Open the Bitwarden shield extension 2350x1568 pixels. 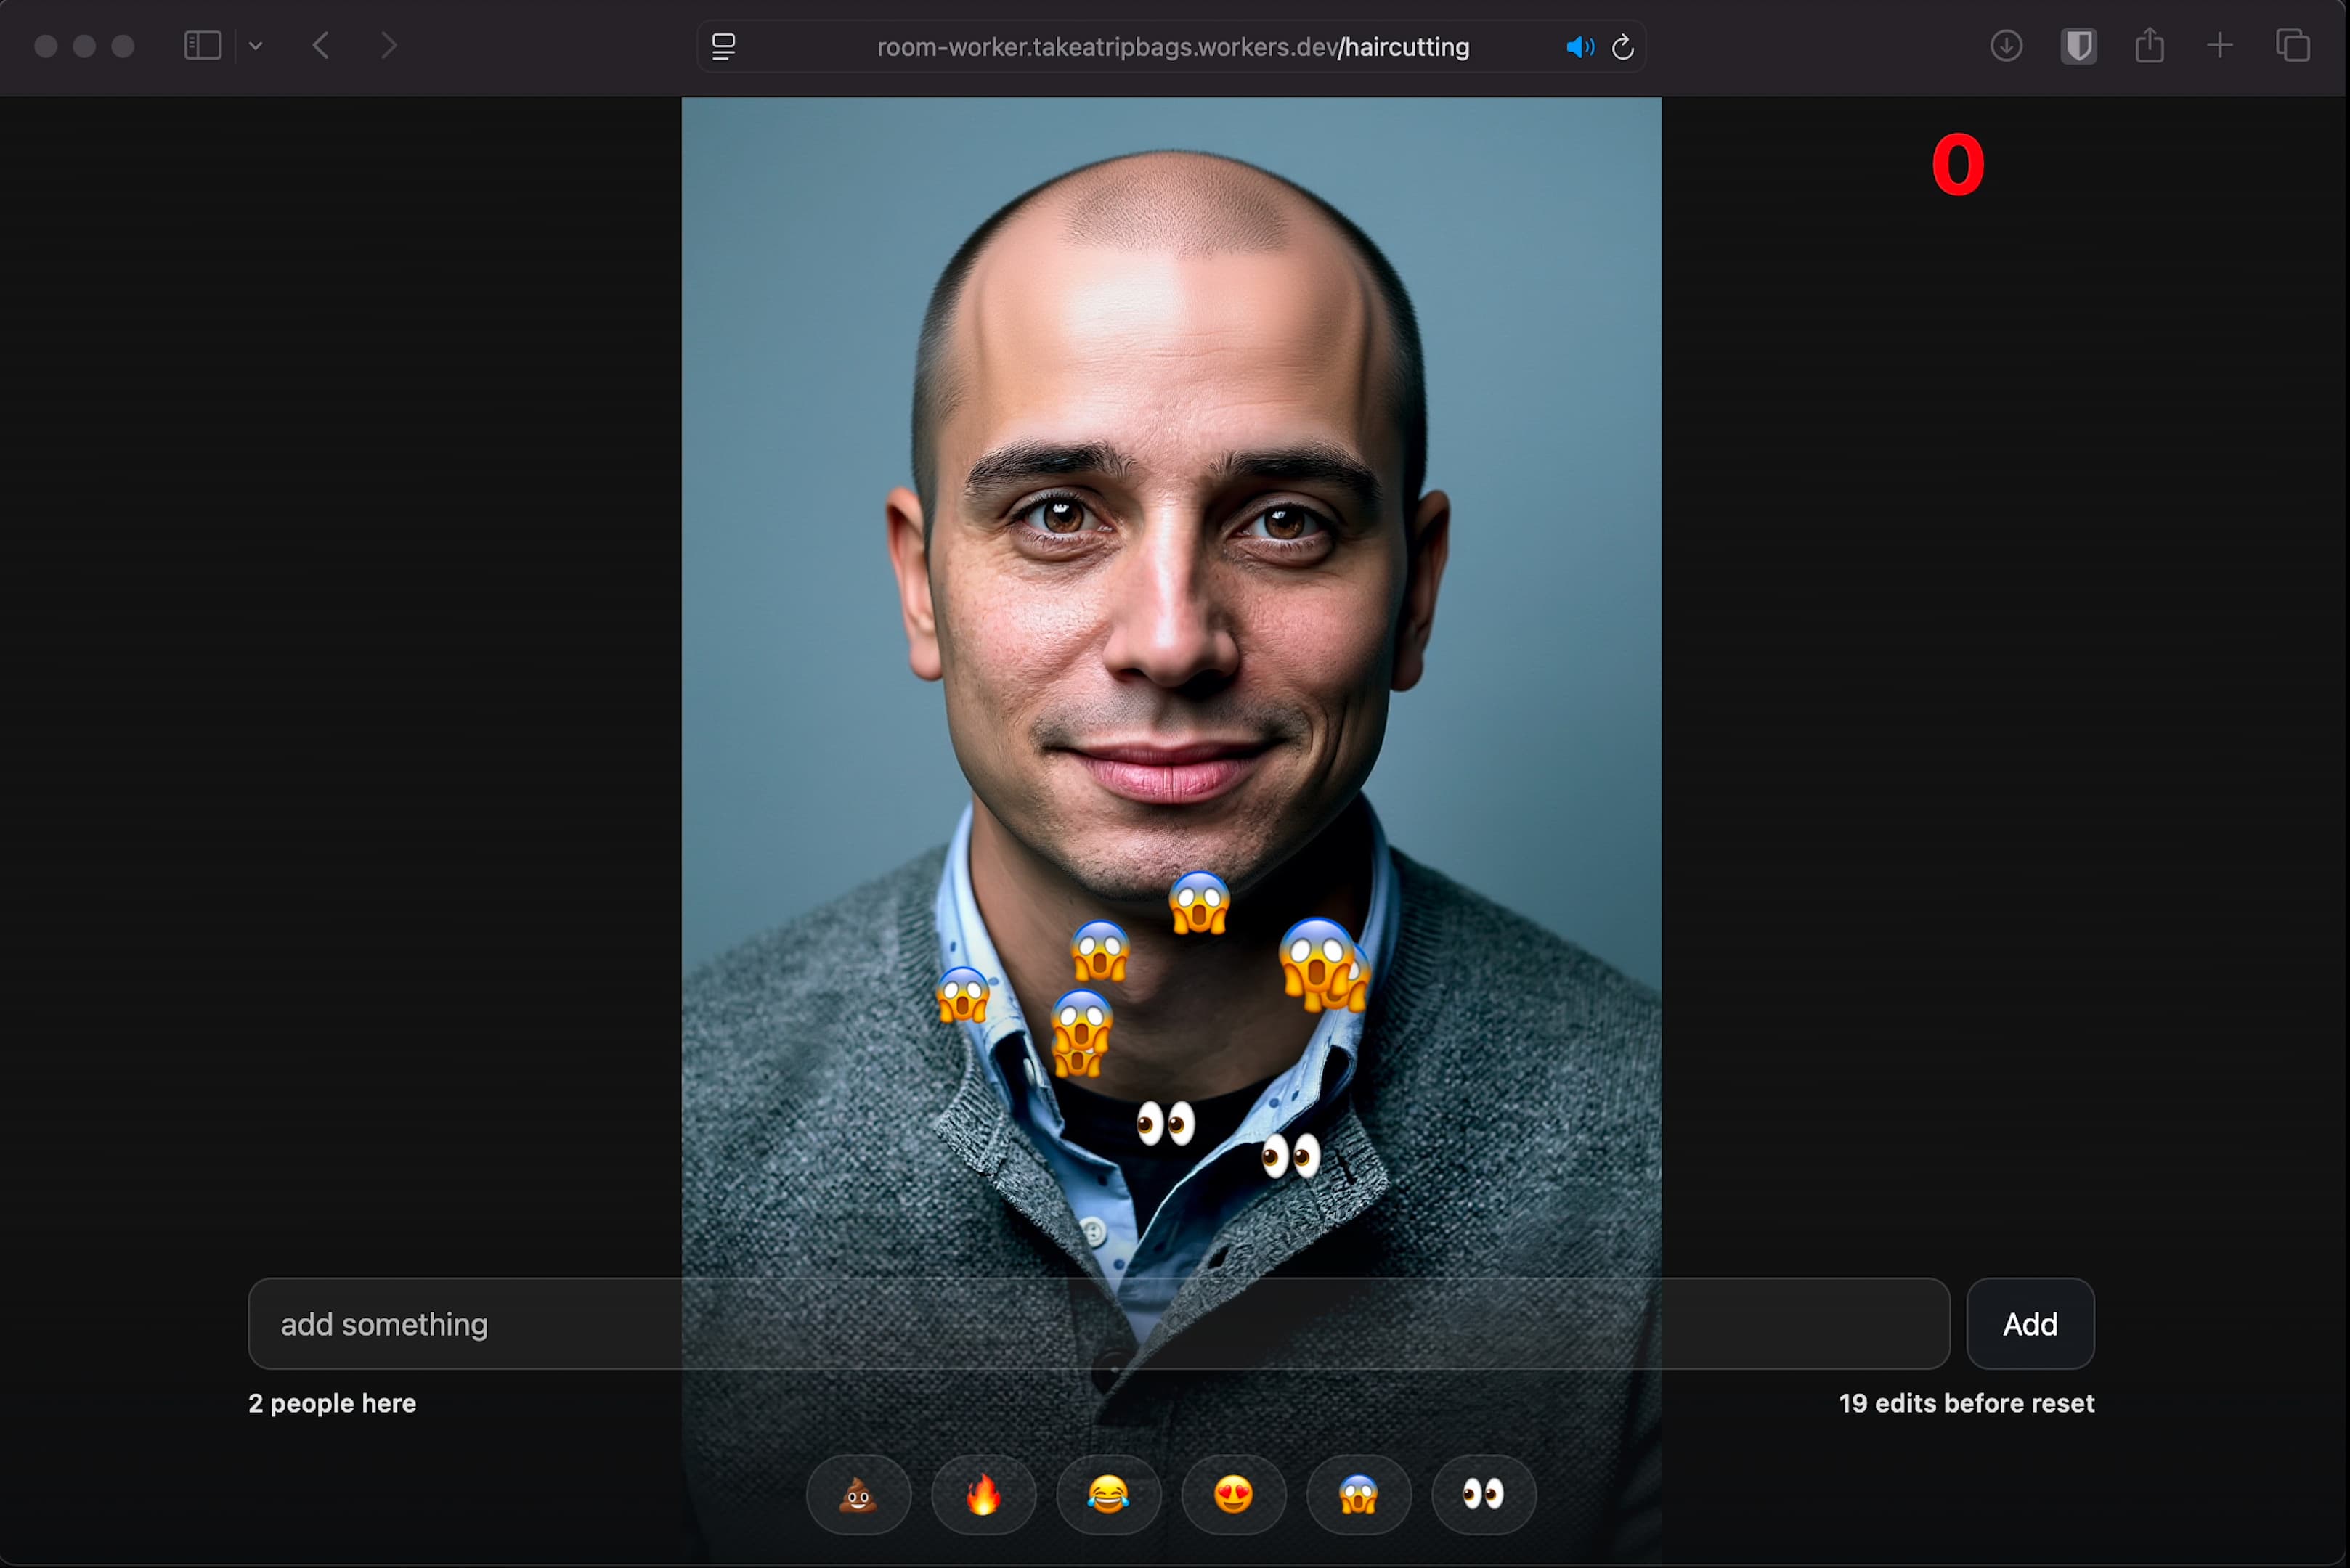(x=2078, y=46)
